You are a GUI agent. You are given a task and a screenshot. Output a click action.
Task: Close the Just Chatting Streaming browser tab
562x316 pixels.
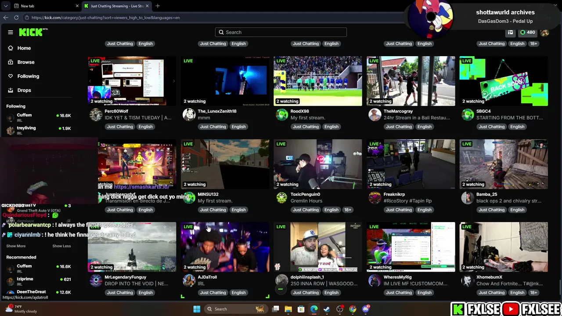click(x=147, y=6)
